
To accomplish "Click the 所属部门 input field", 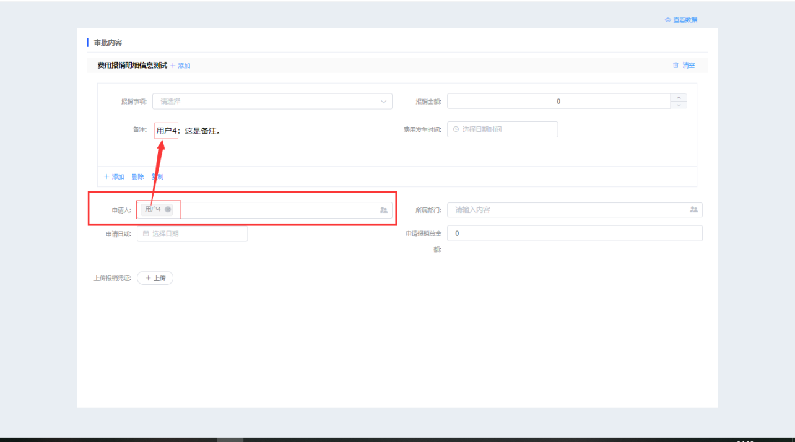I will pos(575,210).
